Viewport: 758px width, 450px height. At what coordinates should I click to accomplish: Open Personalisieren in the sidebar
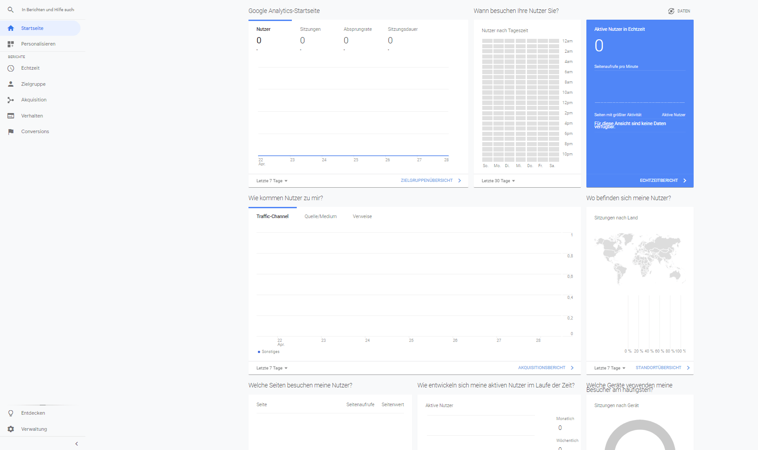point(40,44)
